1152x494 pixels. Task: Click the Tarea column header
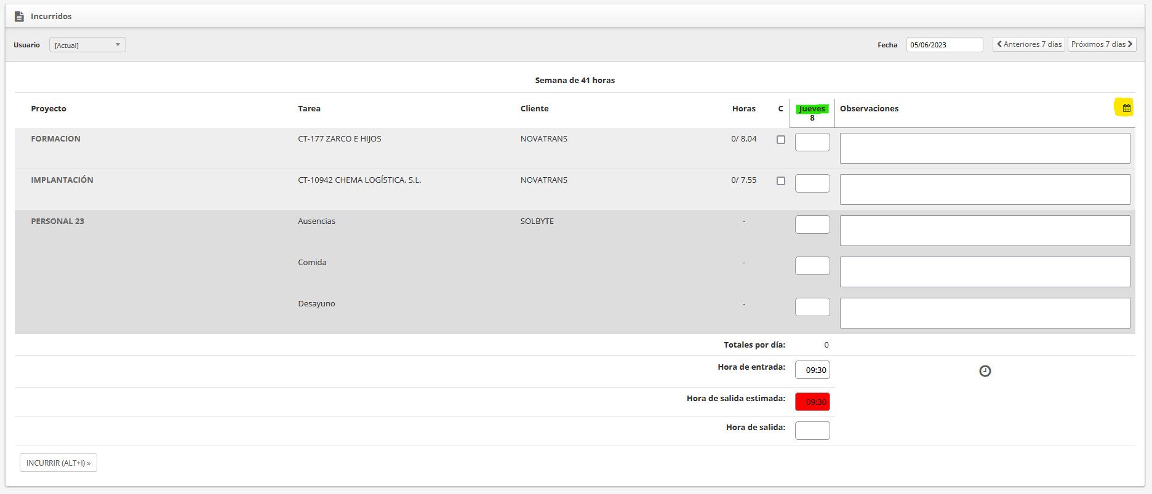point(309,108)
